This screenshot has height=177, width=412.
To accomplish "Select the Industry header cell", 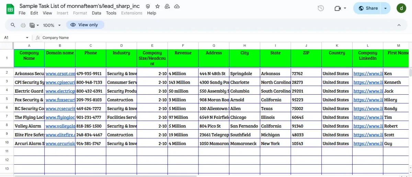I will pos(122,58).
